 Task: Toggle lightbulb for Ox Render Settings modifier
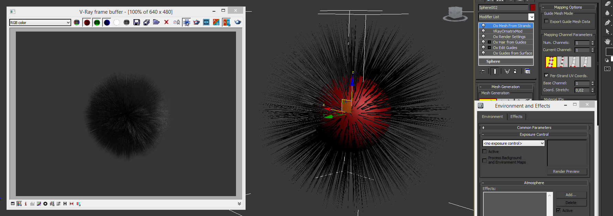[x=483, y=37]
